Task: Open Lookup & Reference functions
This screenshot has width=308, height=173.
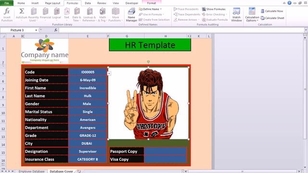Action: (x=90, y=14)
